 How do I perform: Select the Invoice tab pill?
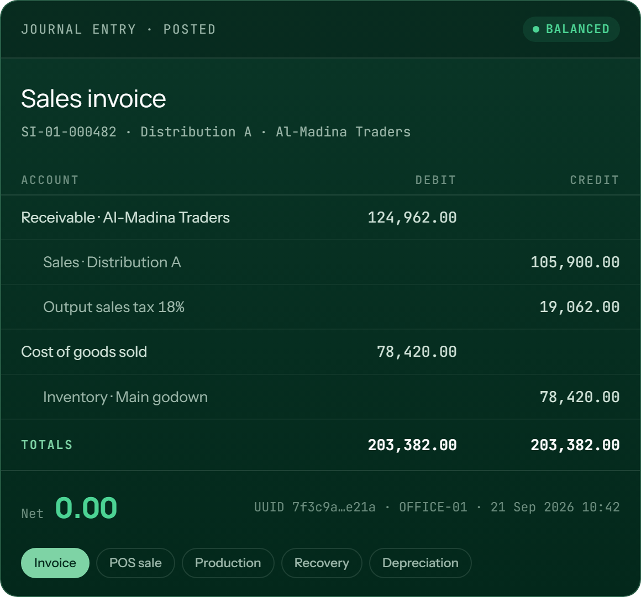coord(55,563)
